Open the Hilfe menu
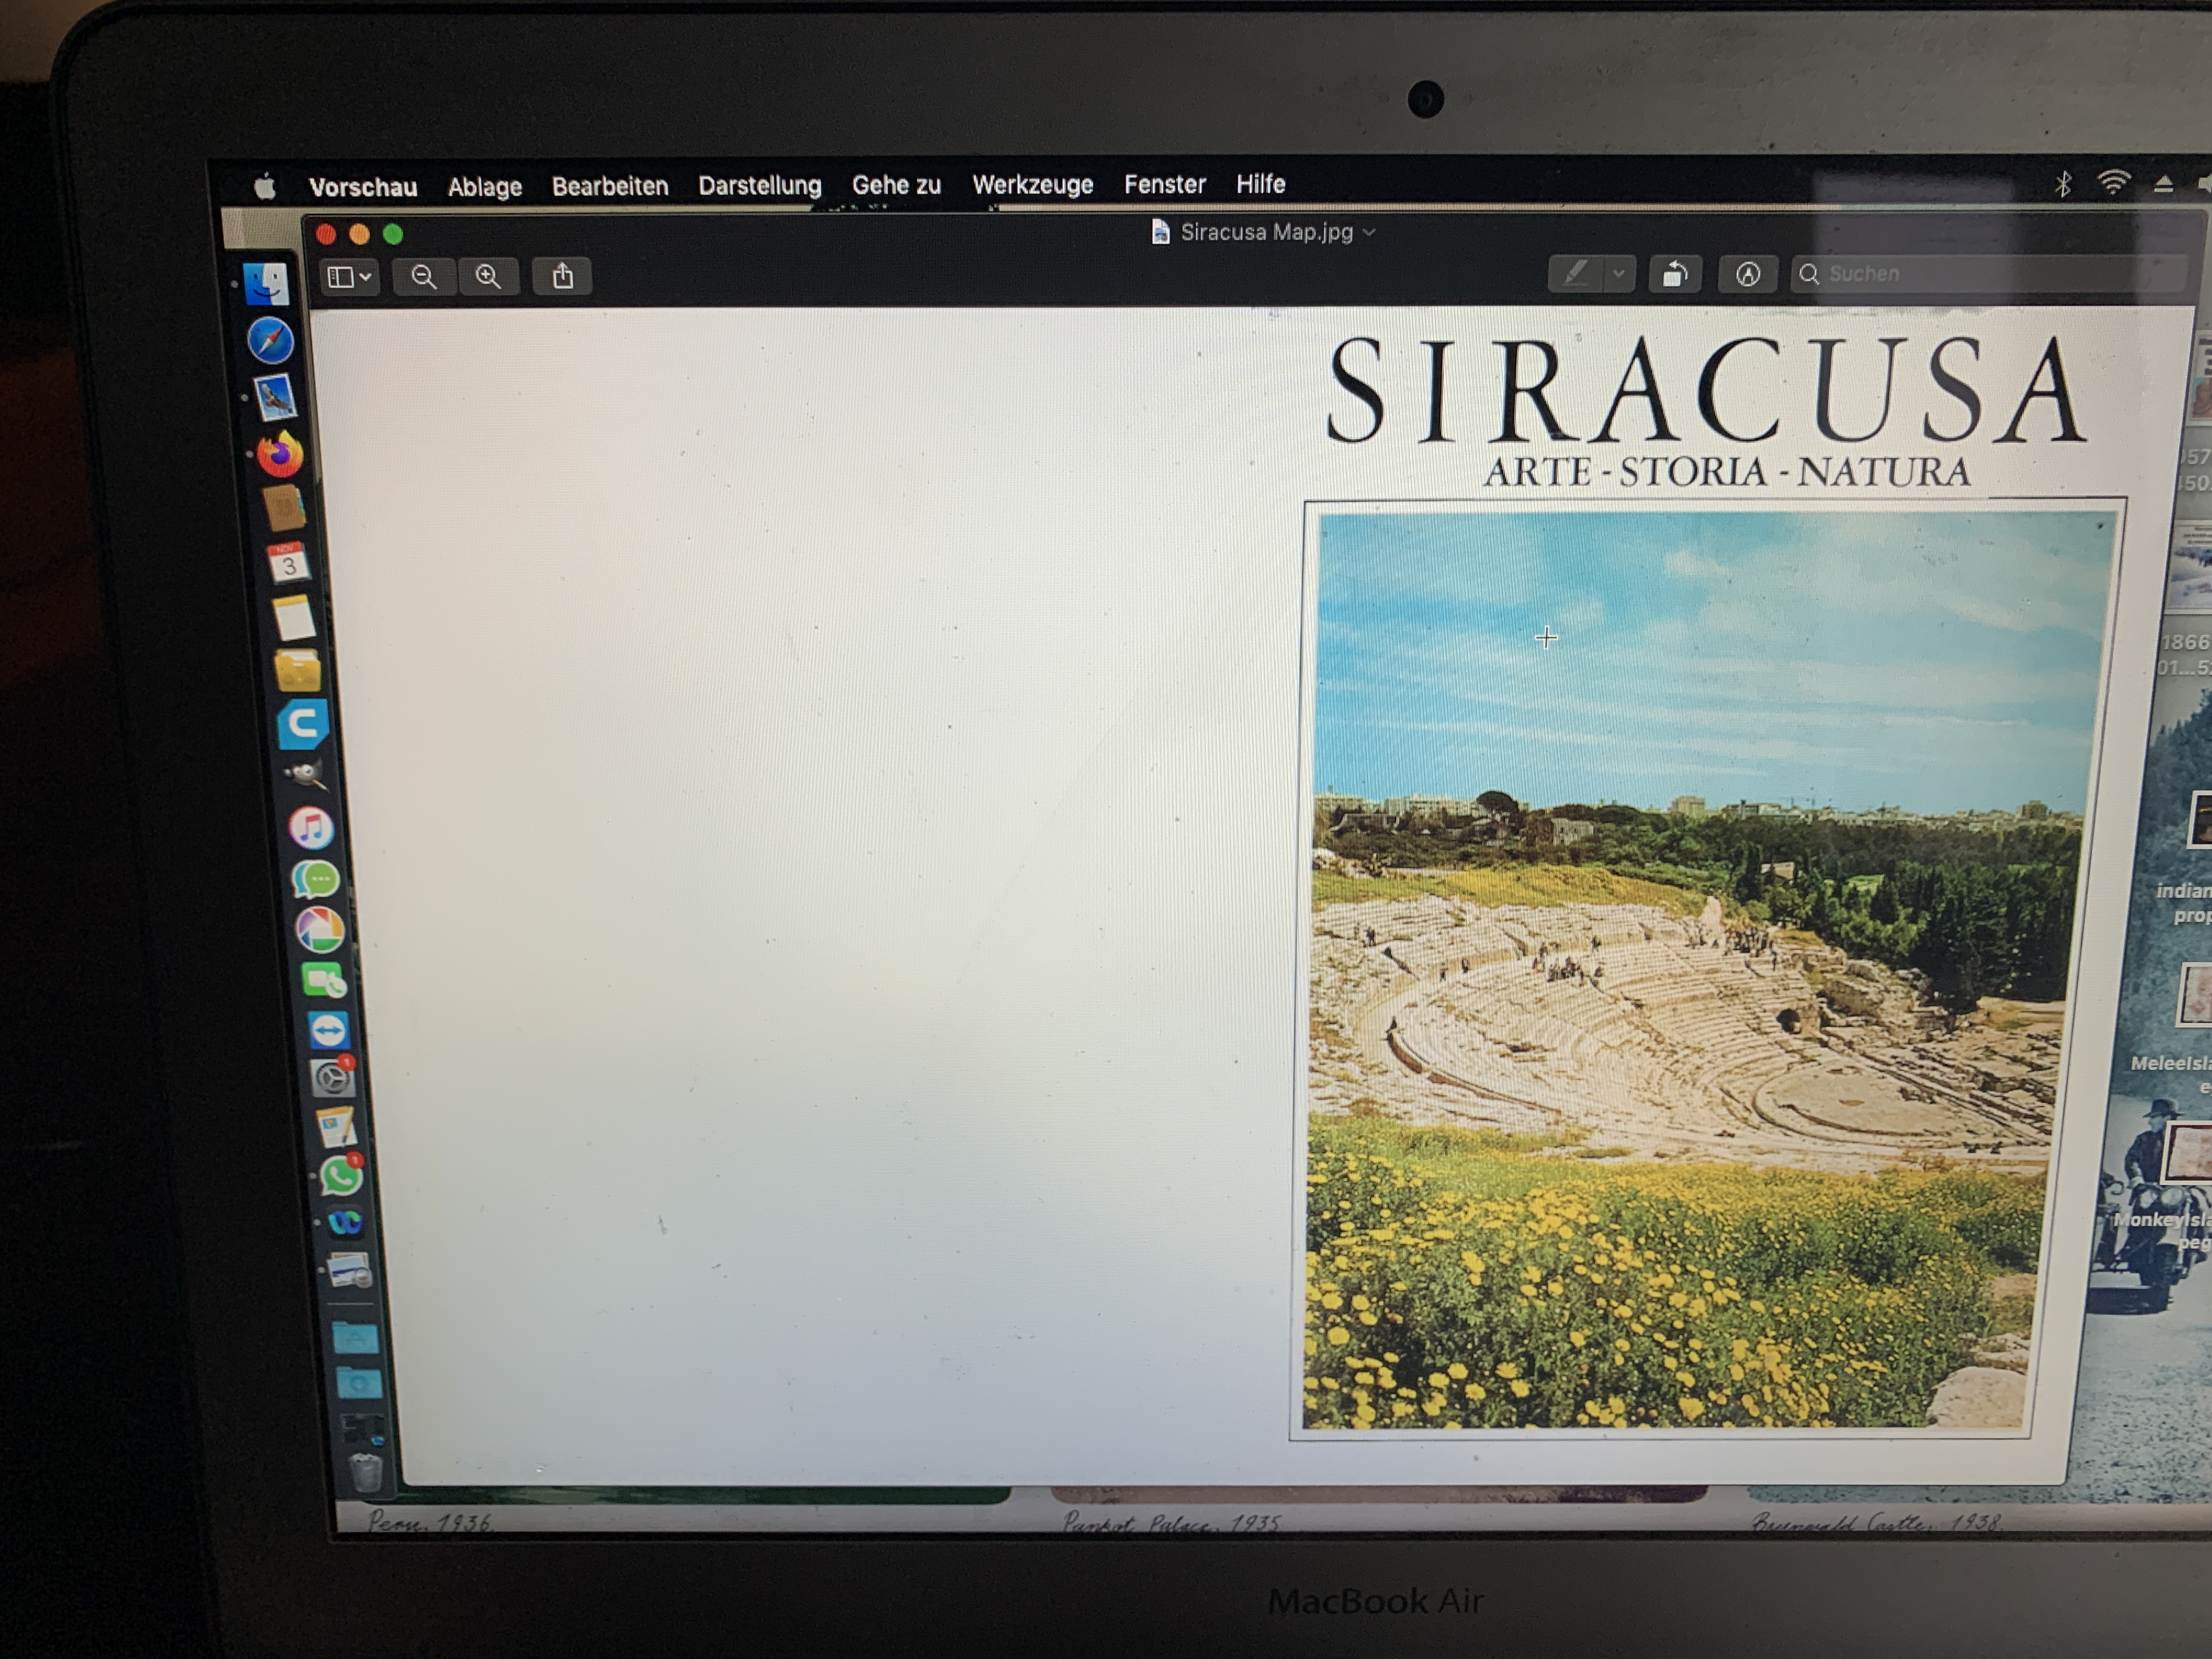Viewport: 2212px width, 1659px height. [1261, 184]
